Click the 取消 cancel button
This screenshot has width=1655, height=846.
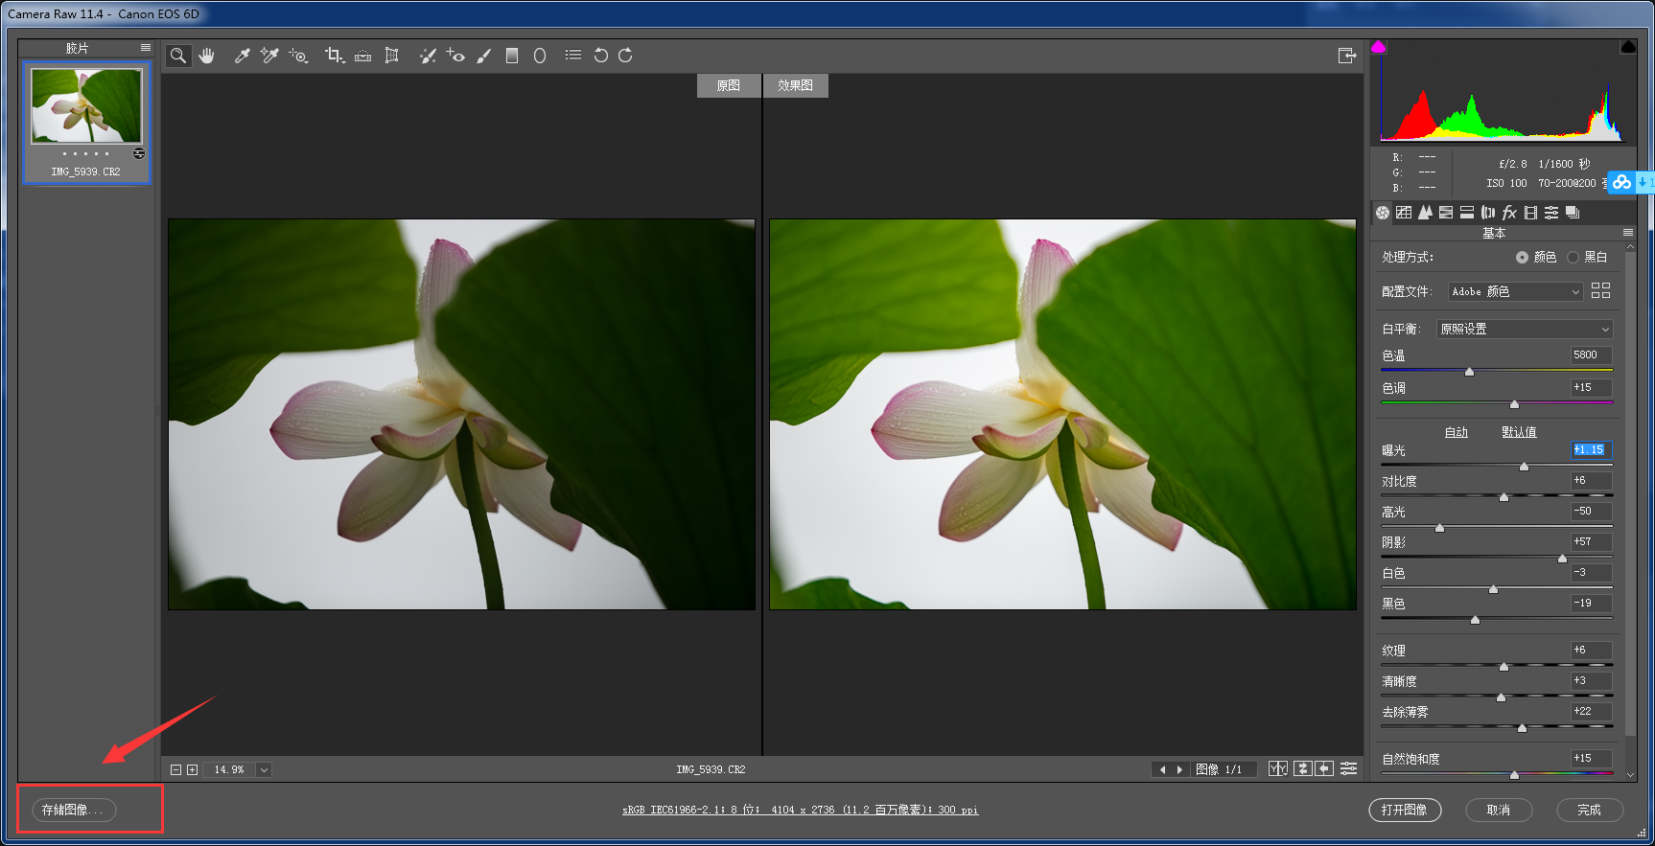[x=1499, y=811]
